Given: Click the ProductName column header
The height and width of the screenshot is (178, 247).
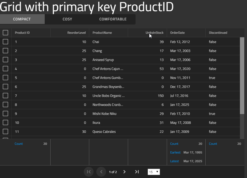Looking at the screenshot, I should (102, 33).
